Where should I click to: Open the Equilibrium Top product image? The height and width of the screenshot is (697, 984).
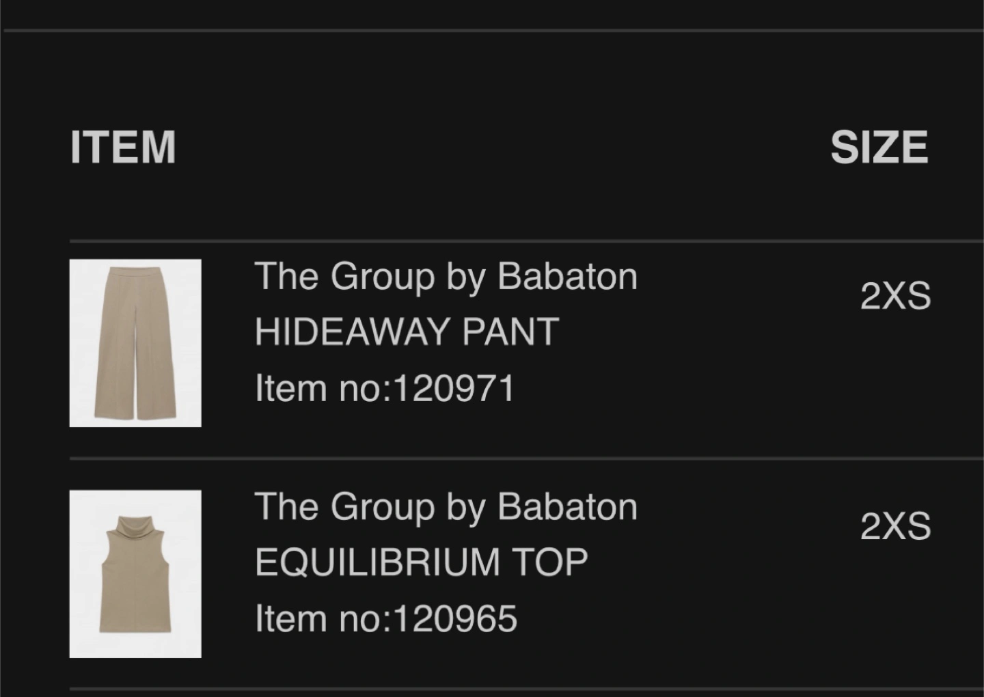click(x=135, y=574)
